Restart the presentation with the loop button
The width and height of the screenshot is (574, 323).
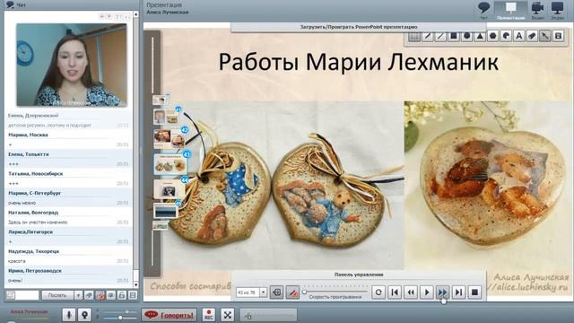[x=378, y=292]
